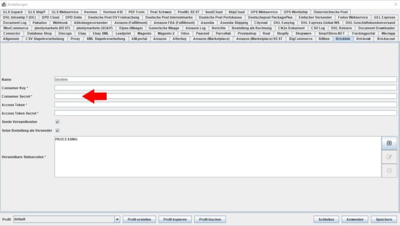Viewport: 400px width, 226px height.
Task: Open the WooCommerce tab
Action: click(x=16, y=28)
